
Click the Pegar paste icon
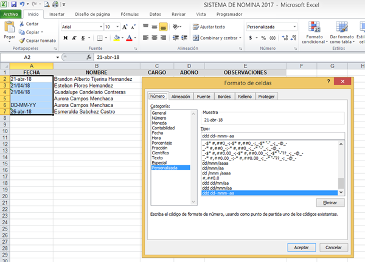(x=9, y=28)
